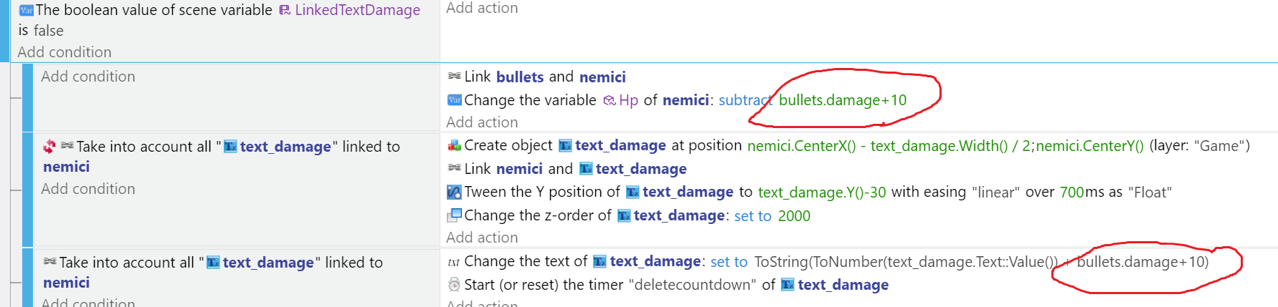Click the set to operator for text_damage text

(x=729, y=262)
